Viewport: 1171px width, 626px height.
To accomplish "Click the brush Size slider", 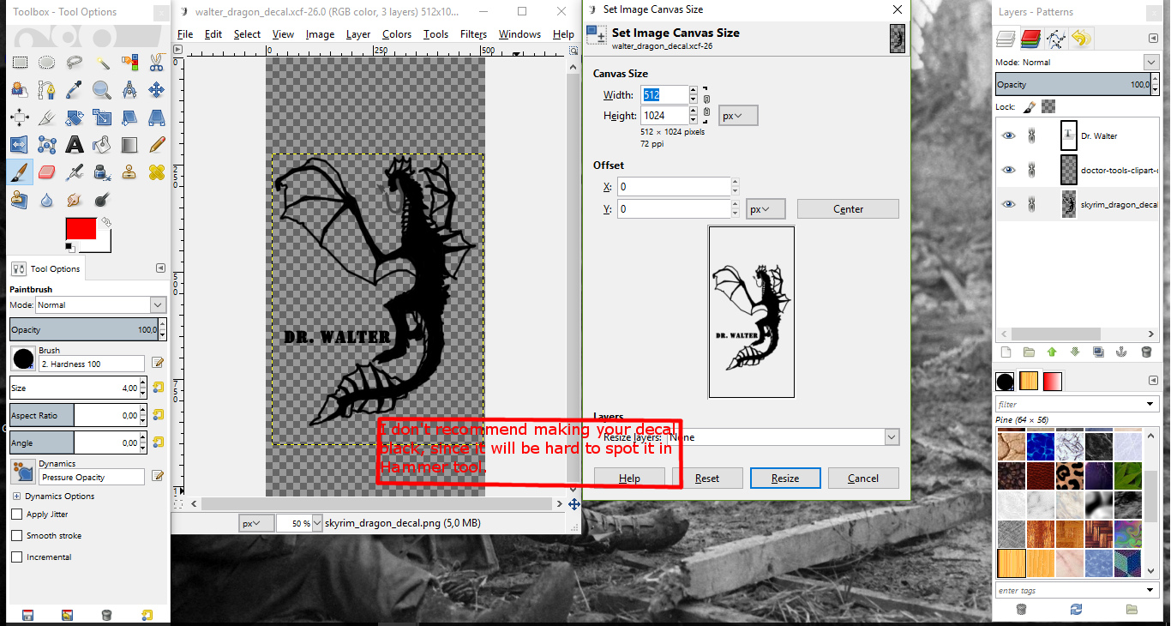I will point(75,388).
